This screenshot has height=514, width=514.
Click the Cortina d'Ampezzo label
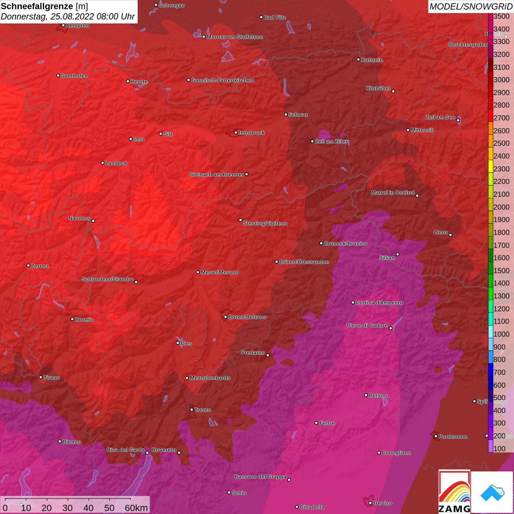point(379,303)
